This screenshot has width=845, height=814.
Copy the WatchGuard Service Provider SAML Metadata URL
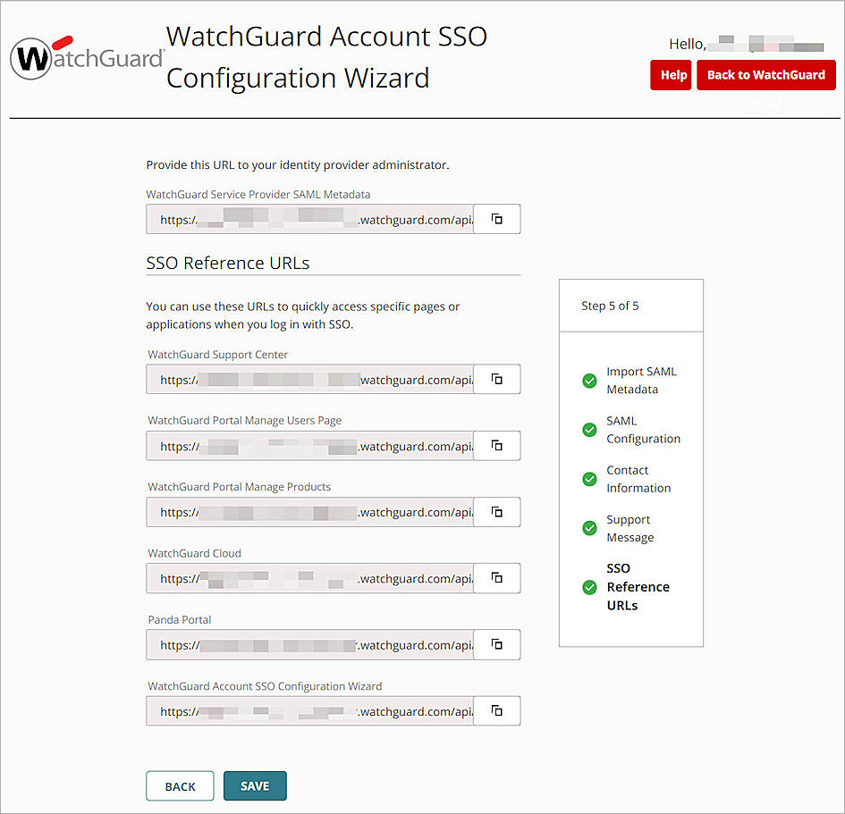(x=497, y=219)
